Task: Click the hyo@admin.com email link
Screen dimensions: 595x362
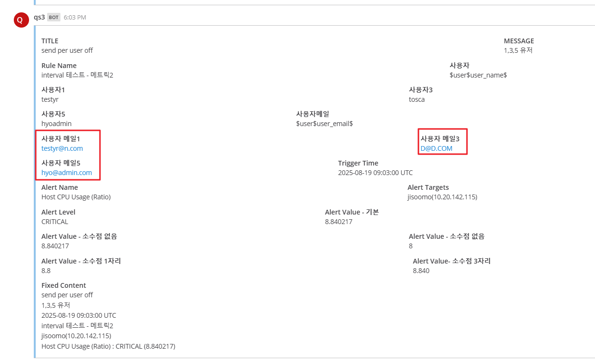Action: coord(67,173)
